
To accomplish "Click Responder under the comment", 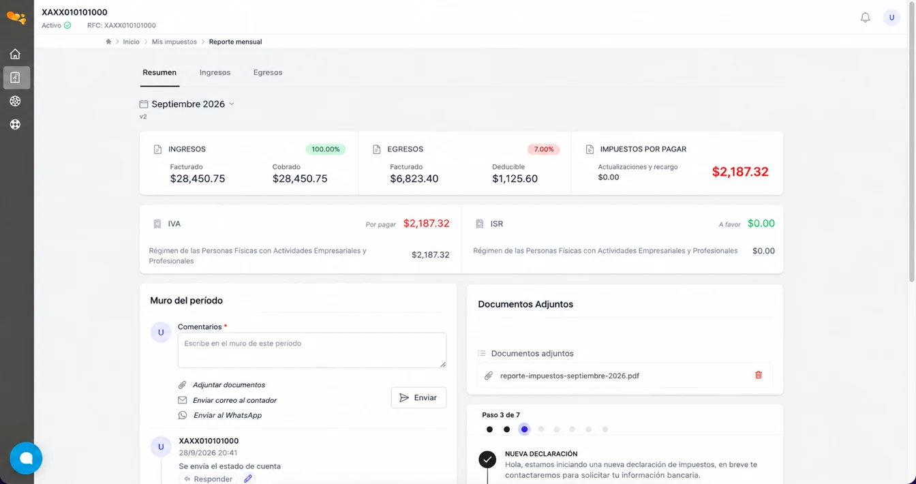I will (x=209, y=479).
